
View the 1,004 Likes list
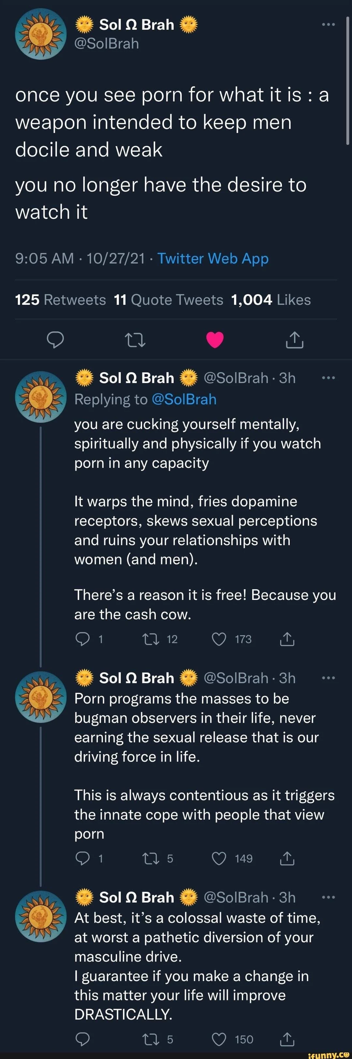(x=271, y=300)
